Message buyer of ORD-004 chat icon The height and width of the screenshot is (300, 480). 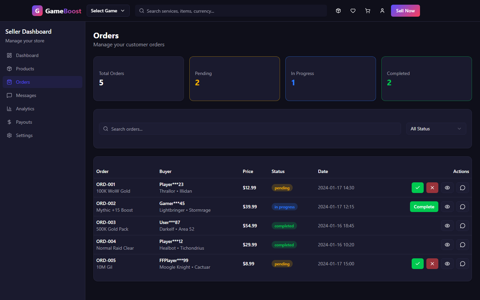tap(463, 245)
